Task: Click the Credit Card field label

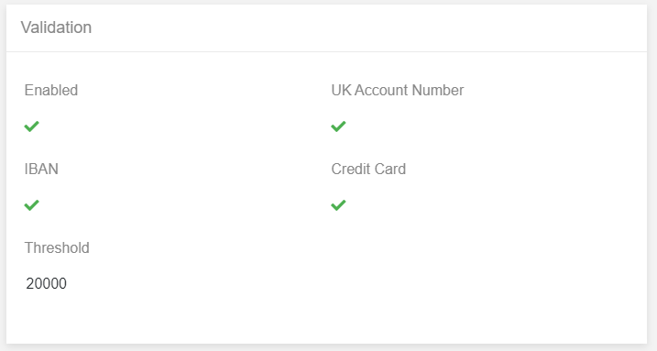Action: point(368,169)
